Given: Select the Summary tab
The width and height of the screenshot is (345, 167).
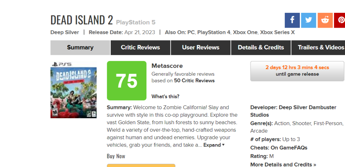Looking at the screenshot, I should coord(80,47).
